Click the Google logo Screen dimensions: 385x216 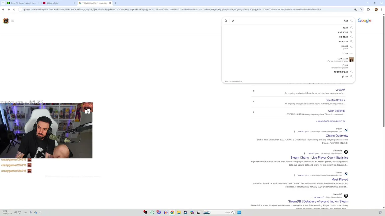tap(365, 21)
